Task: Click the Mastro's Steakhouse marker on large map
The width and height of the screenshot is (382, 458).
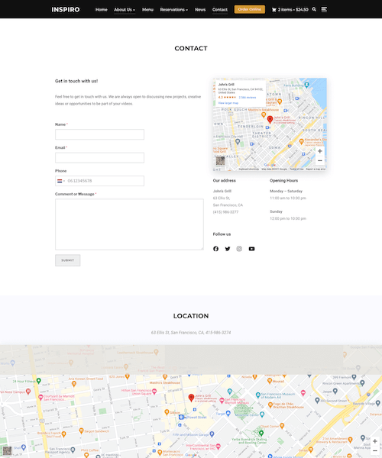Action: pos(165,376)
